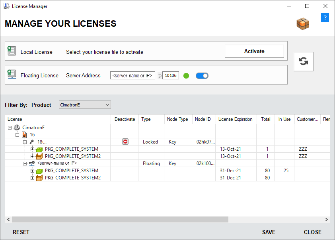Toggle the floating license server switch

pos(202,76)
